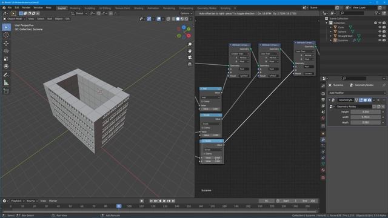Click the Blender logo menu icon

[4, 8]
